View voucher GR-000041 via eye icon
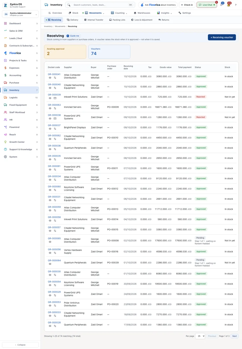 tap(50, 78)
